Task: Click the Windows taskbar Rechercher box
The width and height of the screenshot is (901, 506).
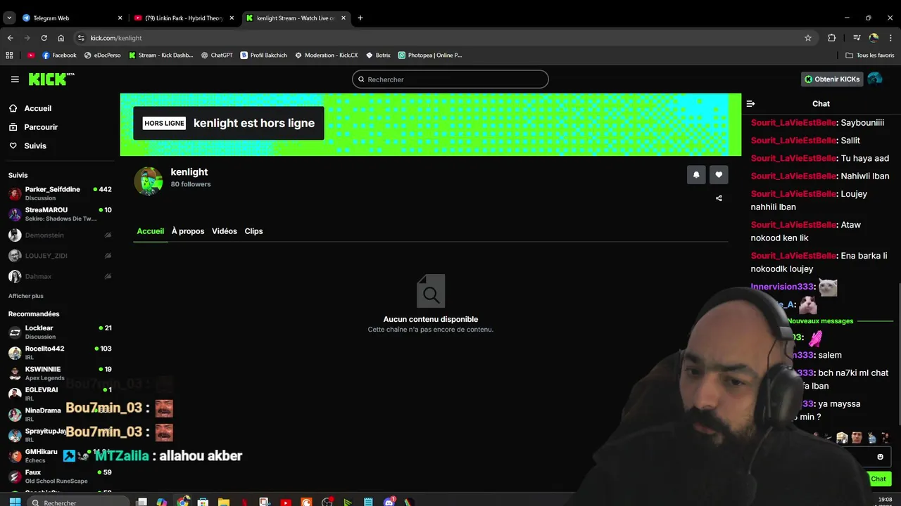Action: pos(79,502)
